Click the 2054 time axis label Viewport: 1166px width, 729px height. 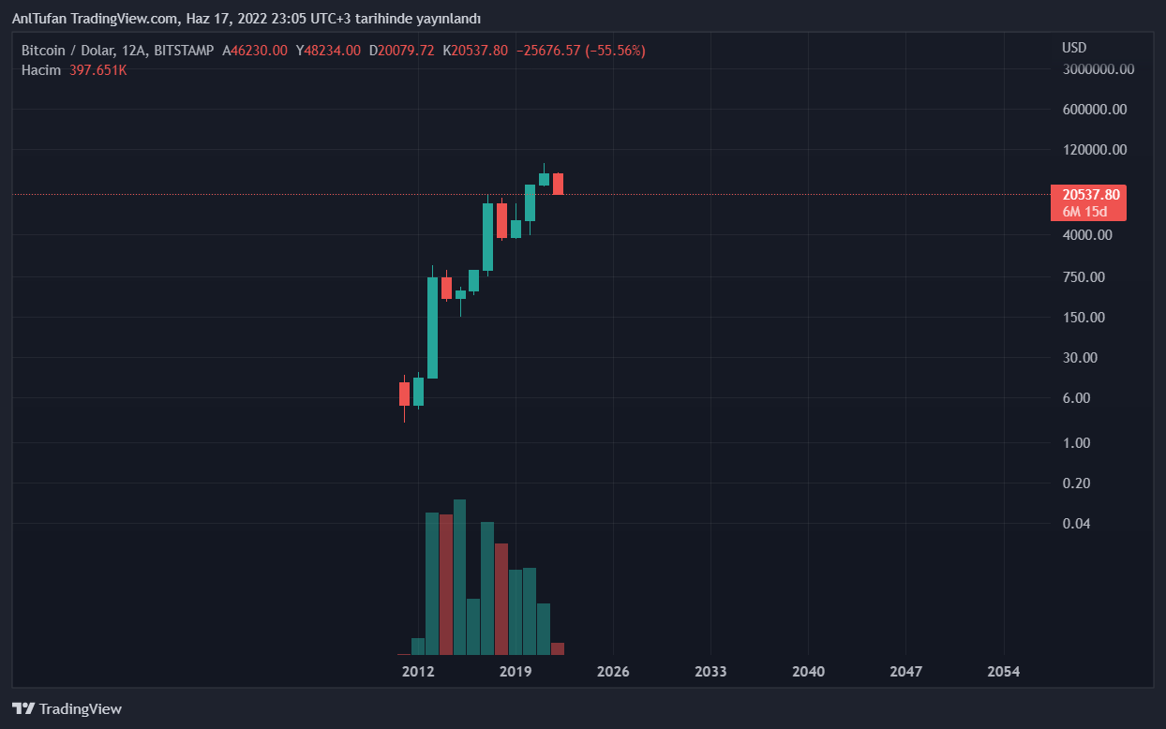tap(1003, 672)
